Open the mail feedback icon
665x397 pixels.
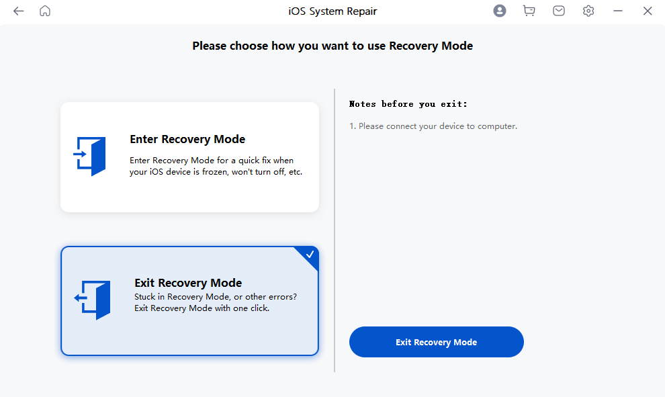[559, 11]
